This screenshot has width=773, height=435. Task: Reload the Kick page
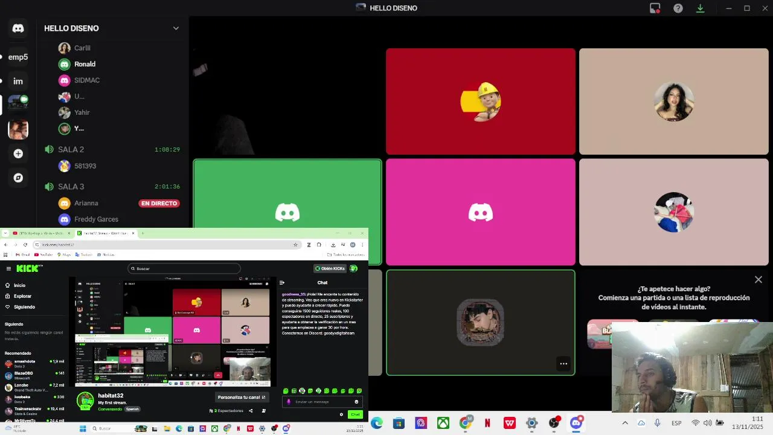(25, 245)
